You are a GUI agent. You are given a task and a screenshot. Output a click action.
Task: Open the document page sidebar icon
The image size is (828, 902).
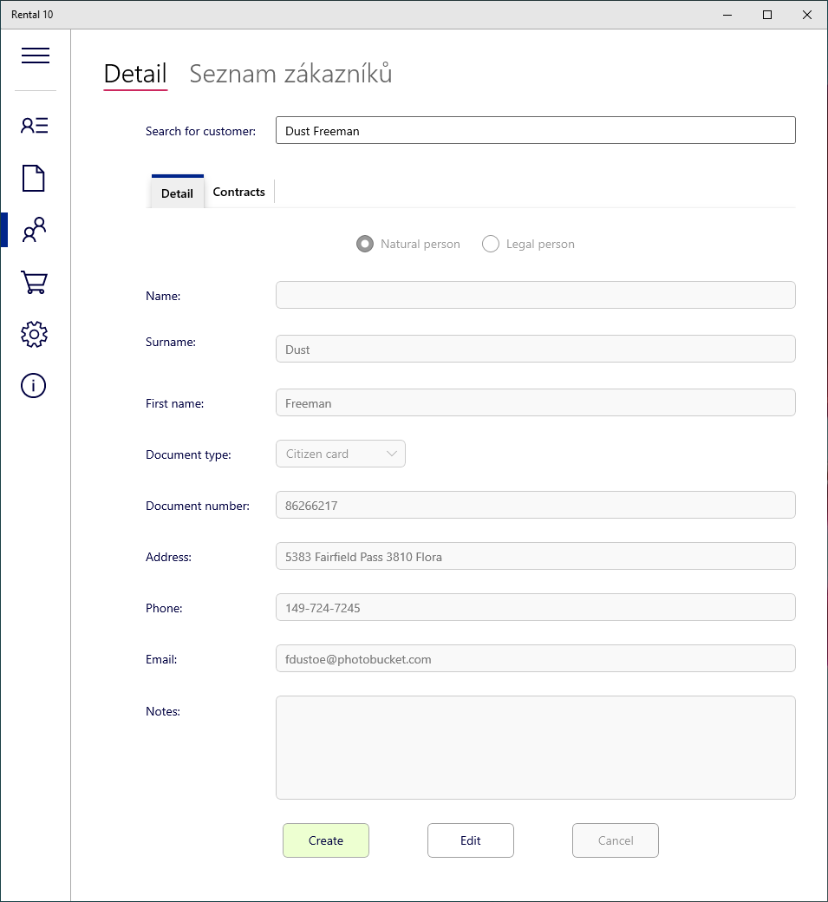tap(34, 179)
